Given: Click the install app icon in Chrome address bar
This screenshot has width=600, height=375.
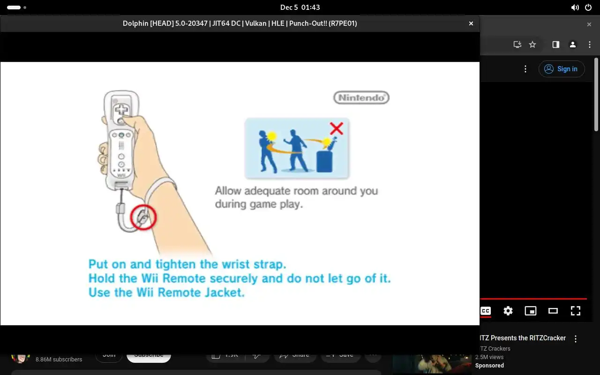Looking at the screenshot, I should [x=517, y=45].
